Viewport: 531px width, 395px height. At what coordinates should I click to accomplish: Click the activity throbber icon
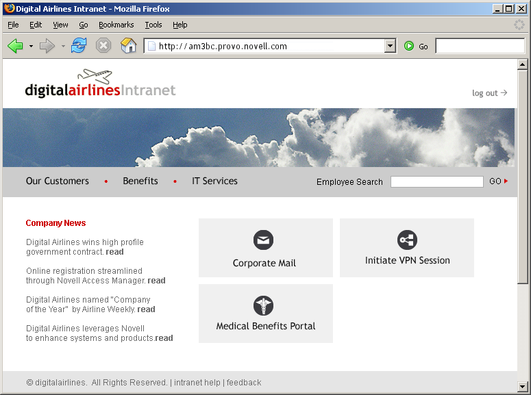pos(519,25)
